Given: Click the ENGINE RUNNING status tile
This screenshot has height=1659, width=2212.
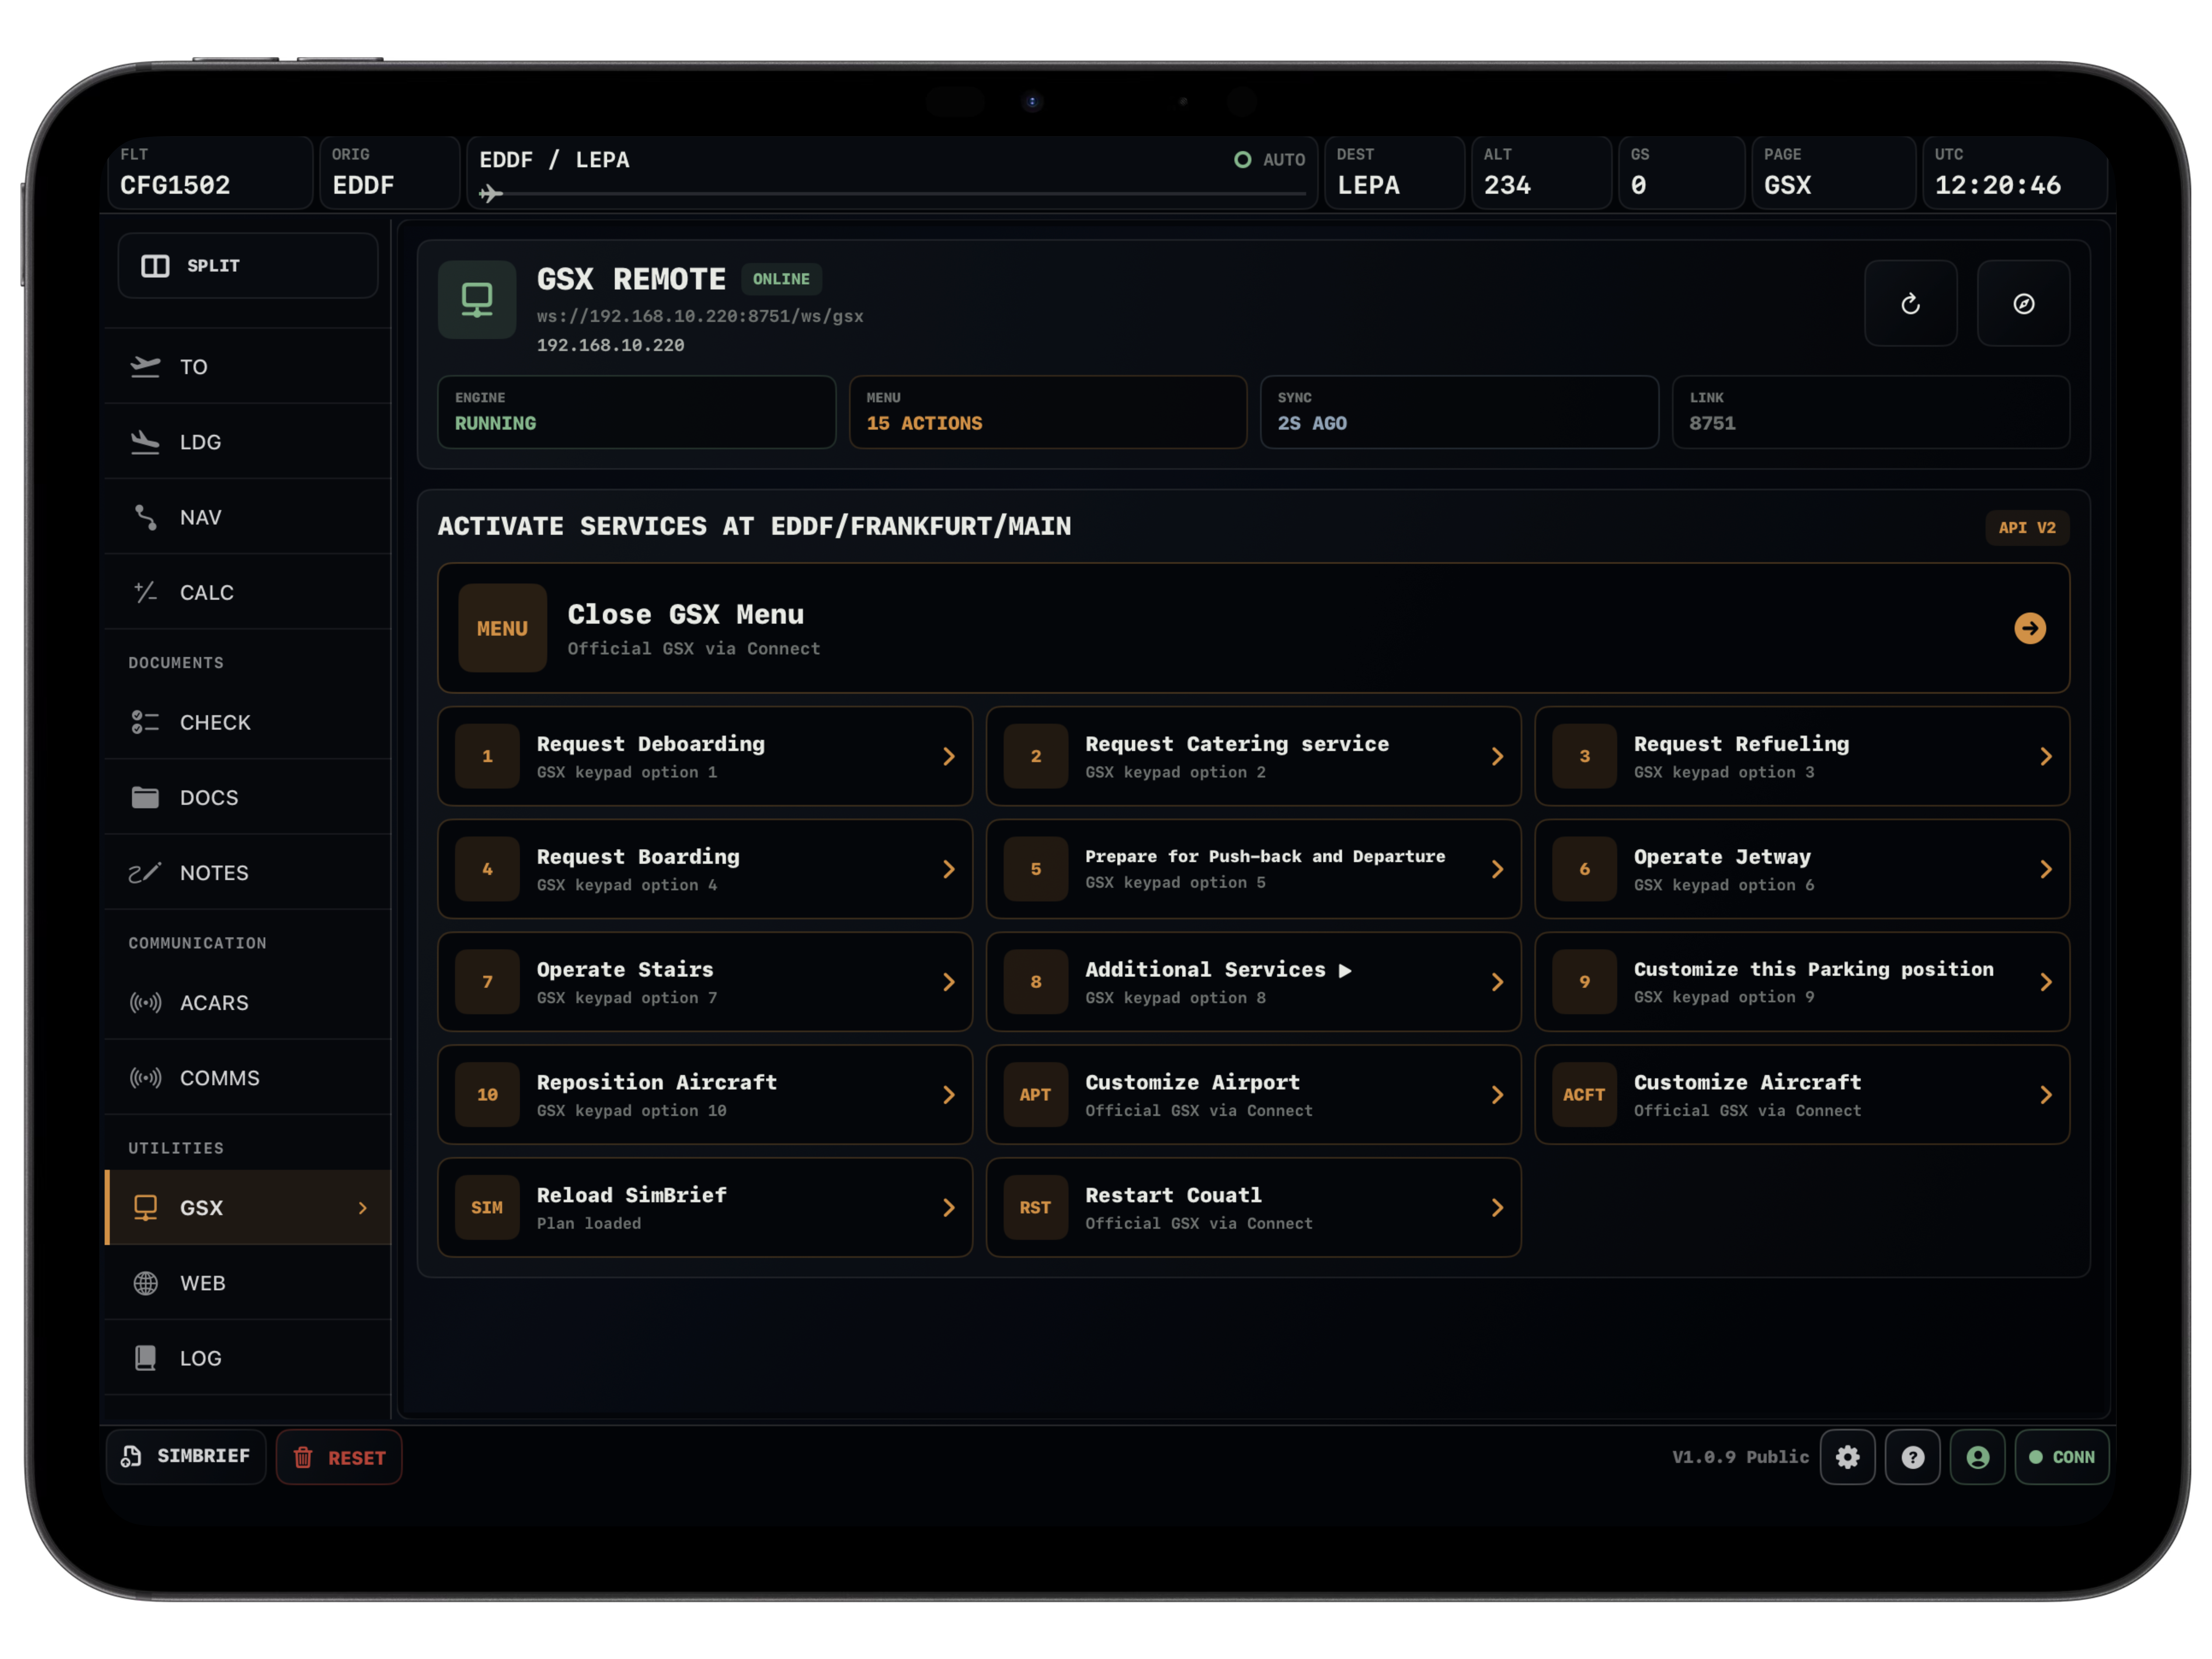Looking at the screenshot, I should click(x=637, y=412).
